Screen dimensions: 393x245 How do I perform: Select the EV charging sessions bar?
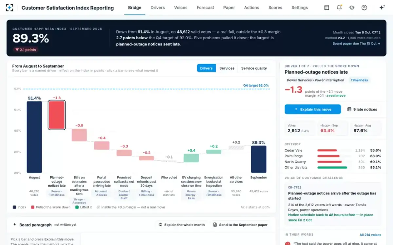click(x=191, y=158)
